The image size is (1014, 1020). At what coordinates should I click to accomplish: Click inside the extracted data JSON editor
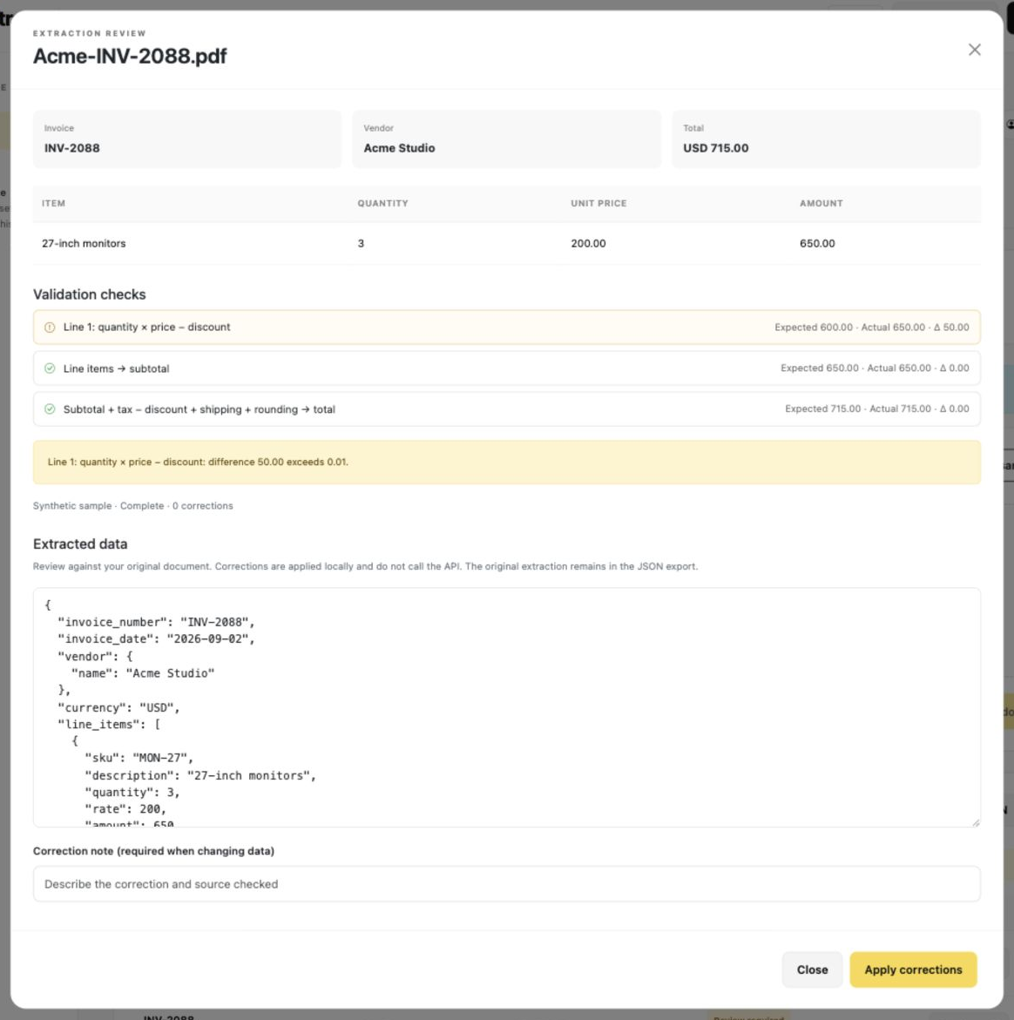[x=507, y=707]
